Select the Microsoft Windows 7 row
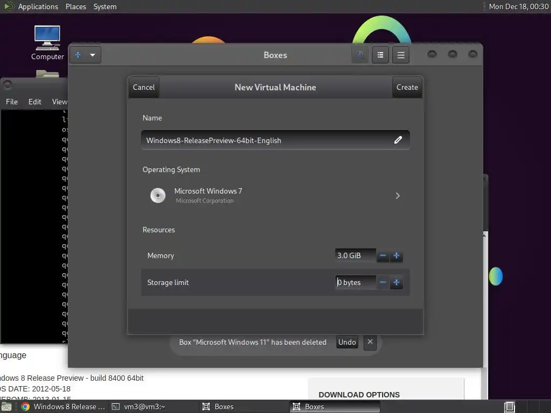 click(x=275, y=196)
